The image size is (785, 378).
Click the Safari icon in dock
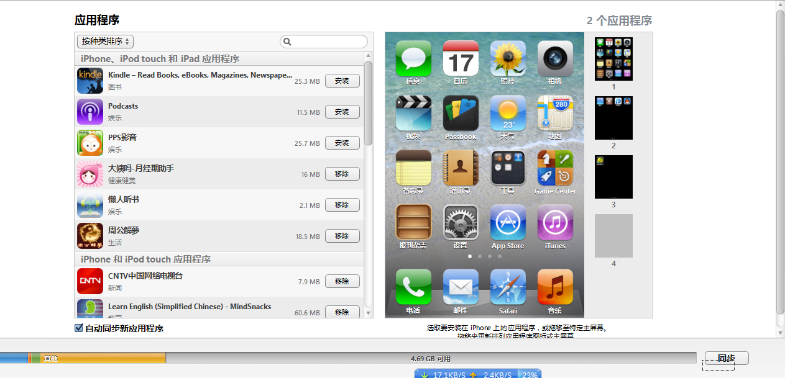tap(508, 287)
